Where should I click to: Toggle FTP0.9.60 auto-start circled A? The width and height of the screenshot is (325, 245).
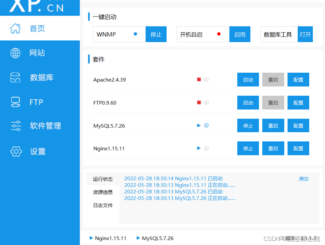click(206, 103)
